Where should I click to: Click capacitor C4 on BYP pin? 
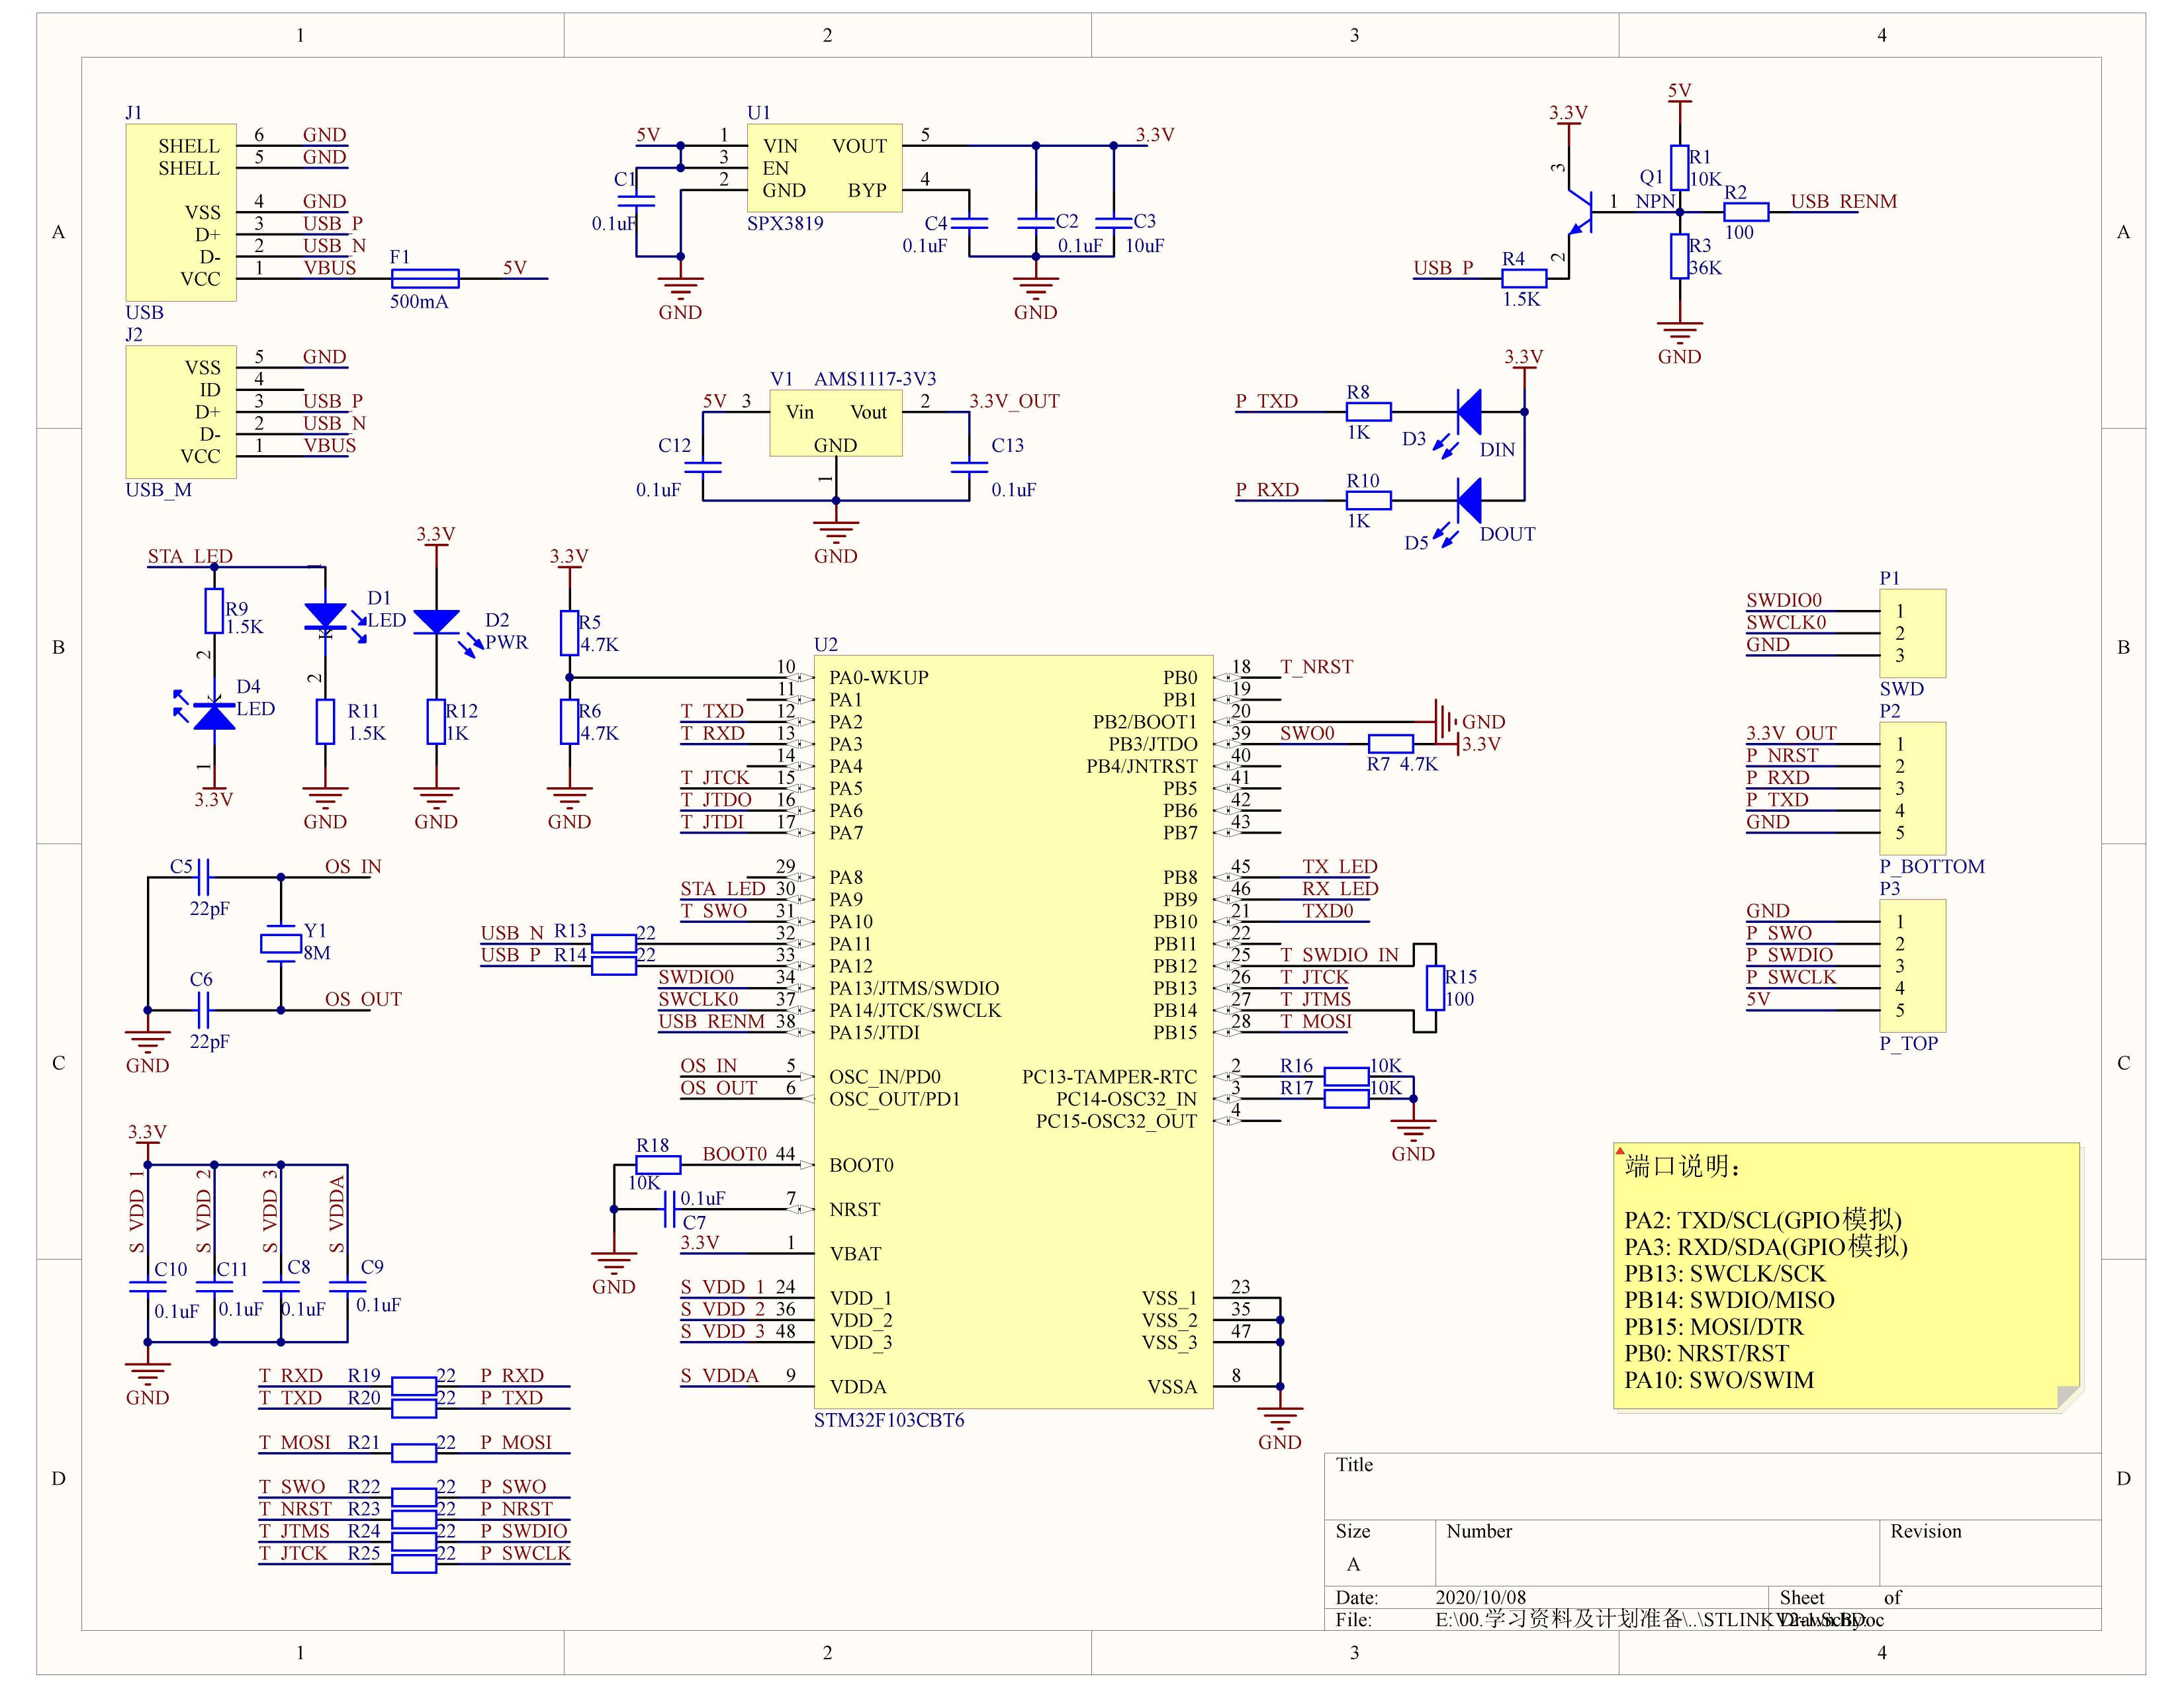pyautogui.click(x=969, y=223)
